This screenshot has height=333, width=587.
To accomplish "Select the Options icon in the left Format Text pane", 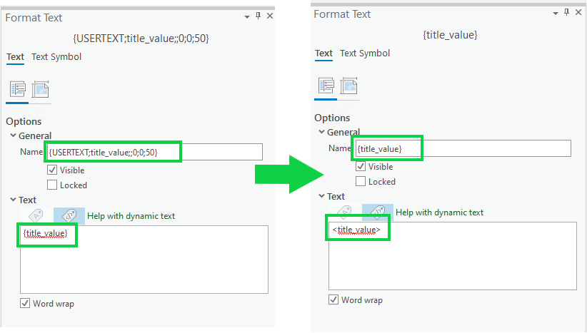I will (x=19, y=89).
